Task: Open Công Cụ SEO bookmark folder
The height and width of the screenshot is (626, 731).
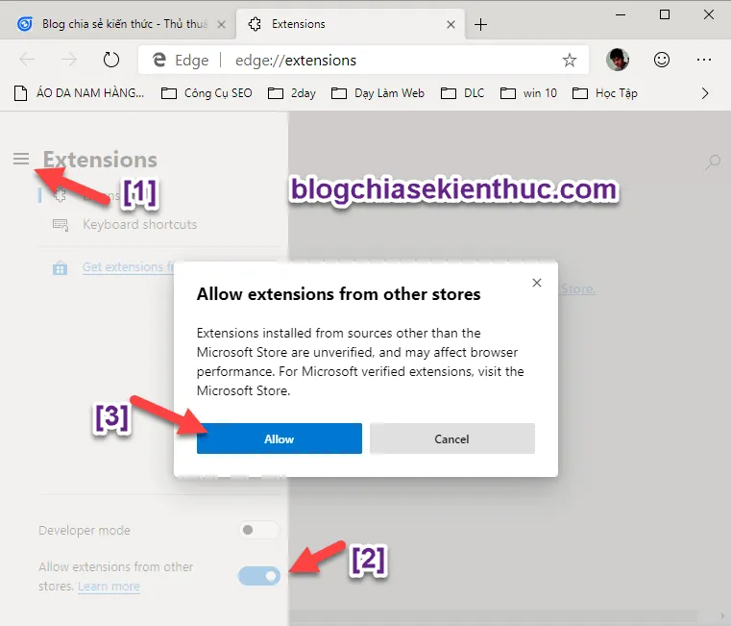Action: [207, 93]
